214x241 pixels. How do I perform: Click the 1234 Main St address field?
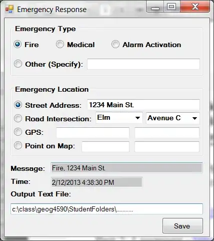pyautogui.click(x=143, y=105)
